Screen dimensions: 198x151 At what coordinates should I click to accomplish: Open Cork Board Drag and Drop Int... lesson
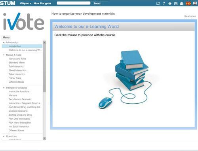25,107
